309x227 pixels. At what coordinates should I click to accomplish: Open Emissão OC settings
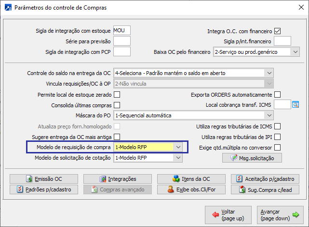(44, 179)
